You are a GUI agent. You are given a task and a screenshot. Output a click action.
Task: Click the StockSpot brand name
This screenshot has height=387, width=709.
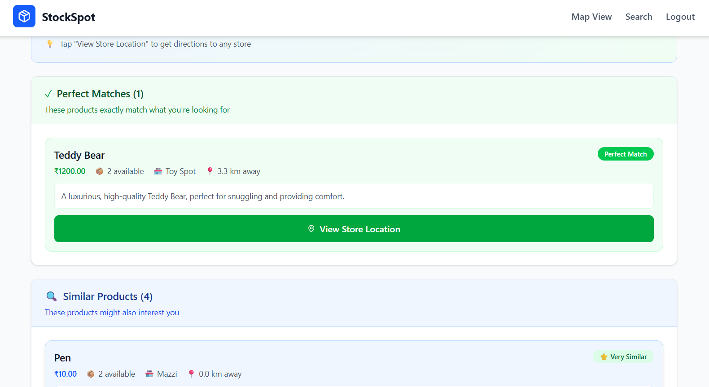[69, 17]
